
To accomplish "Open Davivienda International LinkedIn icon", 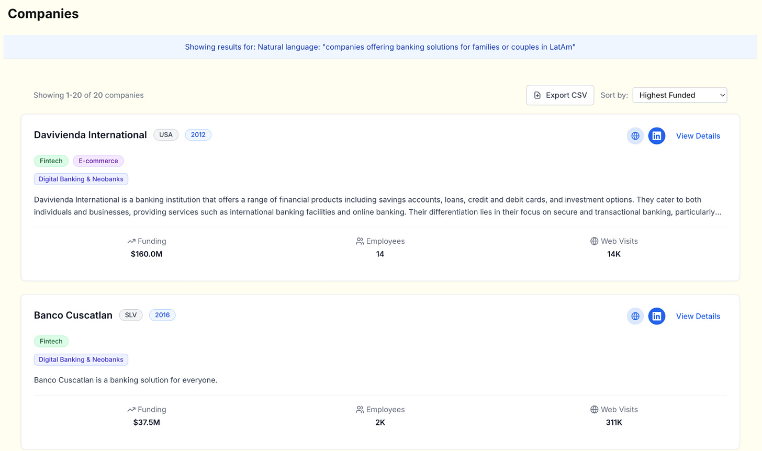I will click(x=657, y=136).
